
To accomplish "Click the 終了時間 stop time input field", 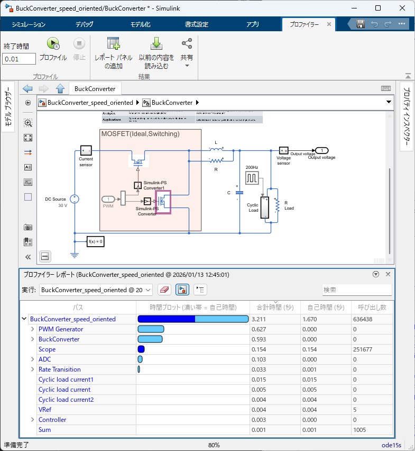I will click(x=19, y=59).
